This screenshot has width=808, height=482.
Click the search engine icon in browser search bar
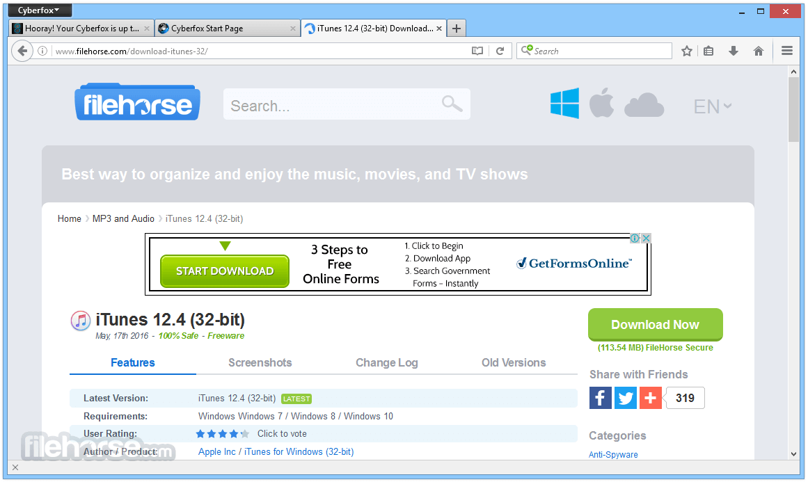(527, 50)
